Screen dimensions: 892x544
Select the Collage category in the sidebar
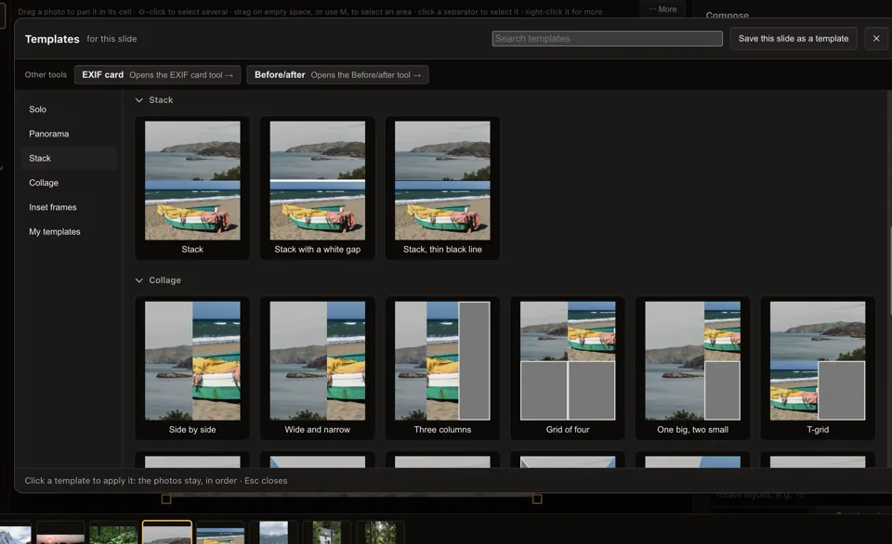pyautogui.click(x=68, y=183)
